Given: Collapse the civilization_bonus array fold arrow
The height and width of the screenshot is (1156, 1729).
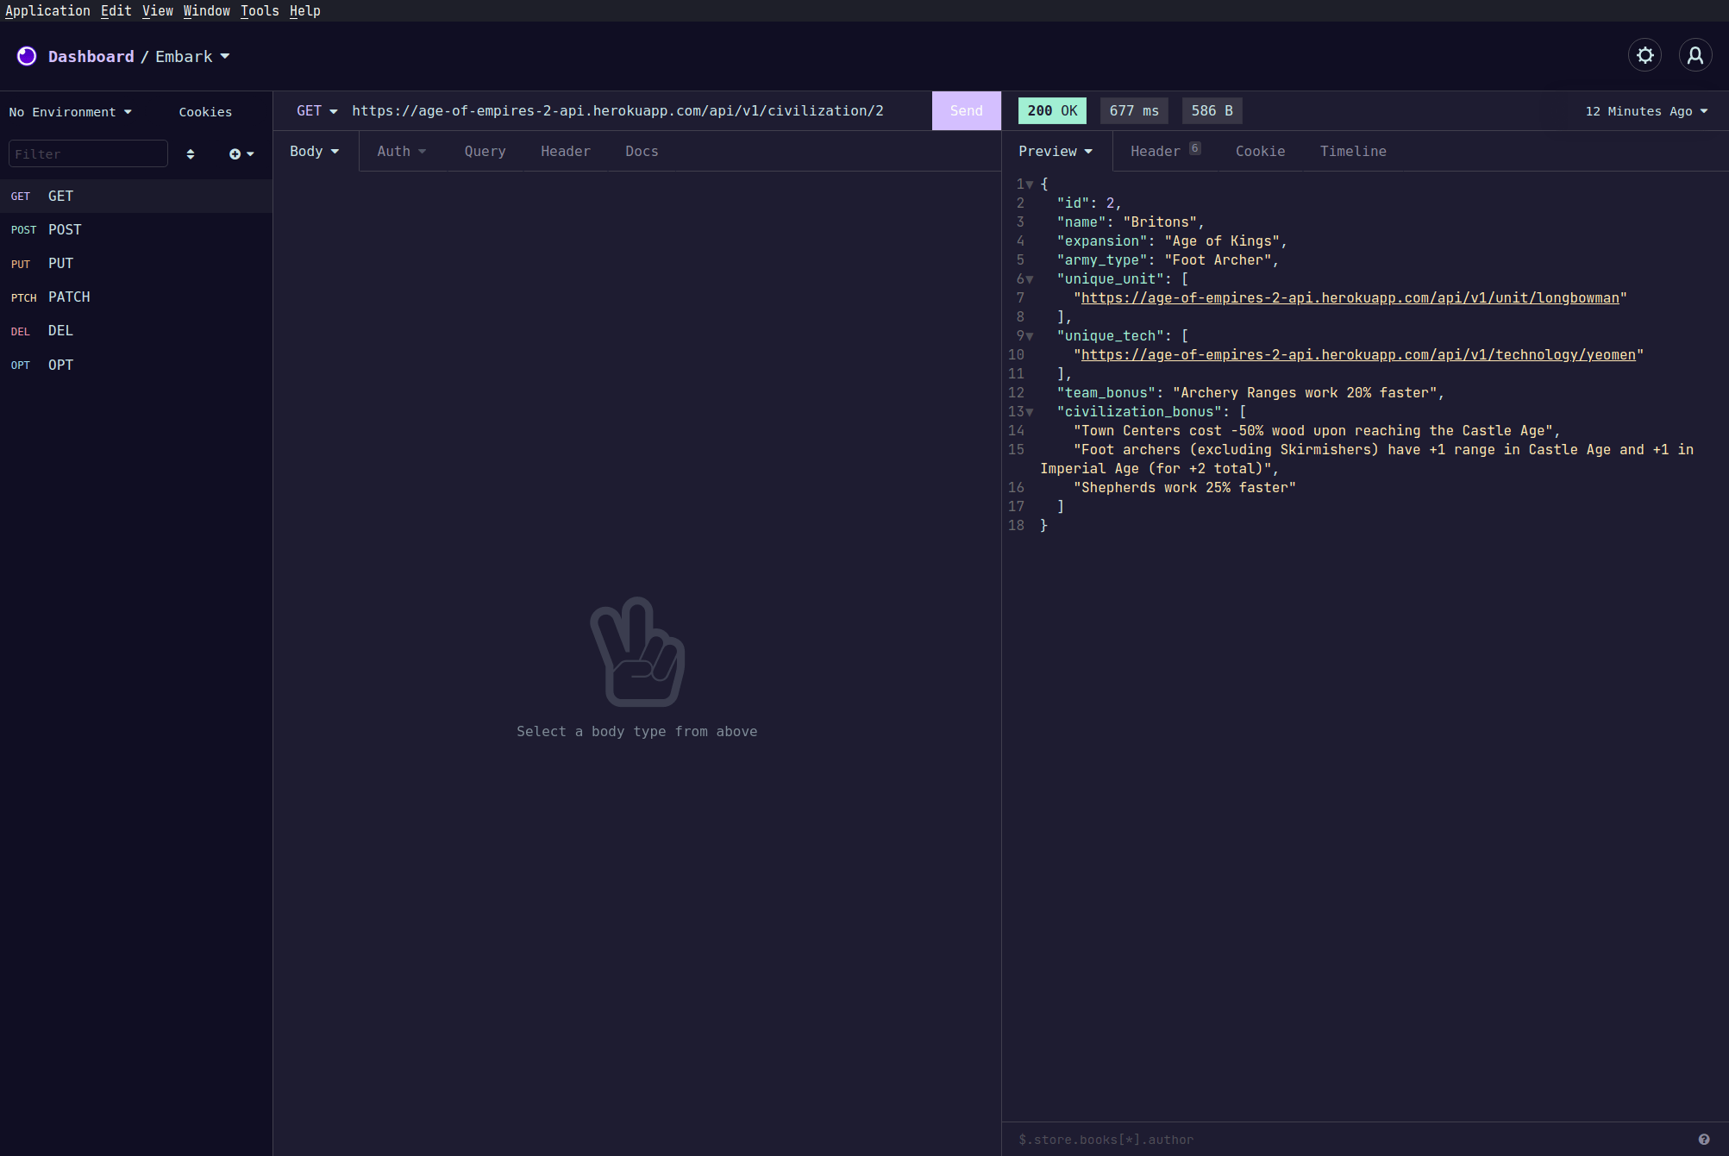Looking at the screenshot, I should coord(1030,412).
